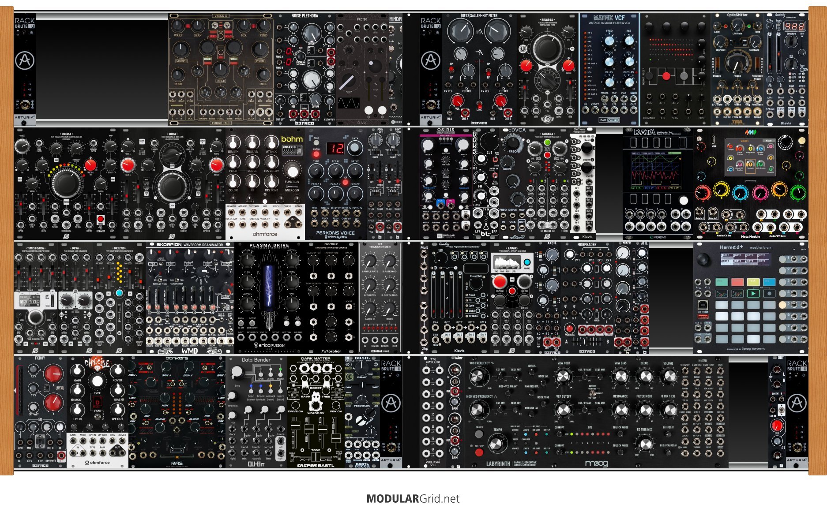
Task: Click the WARP knob on Vhikk X
Action: tap(178, 25)
